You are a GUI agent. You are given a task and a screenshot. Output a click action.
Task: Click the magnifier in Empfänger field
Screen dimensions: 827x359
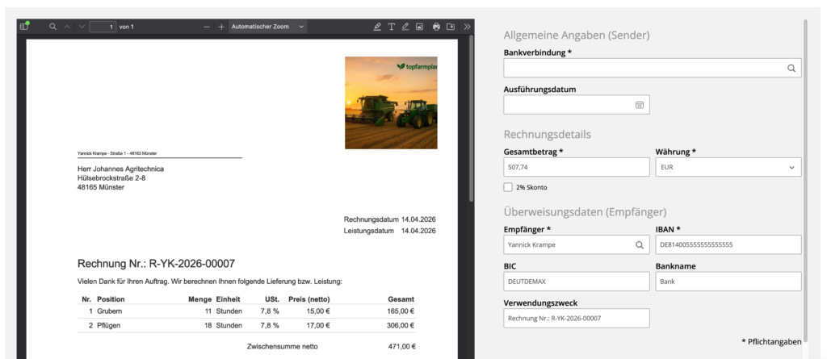(640, 244)
